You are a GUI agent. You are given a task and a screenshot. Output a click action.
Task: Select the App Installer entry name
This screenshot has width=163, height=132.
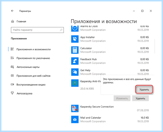click(87, 37)
